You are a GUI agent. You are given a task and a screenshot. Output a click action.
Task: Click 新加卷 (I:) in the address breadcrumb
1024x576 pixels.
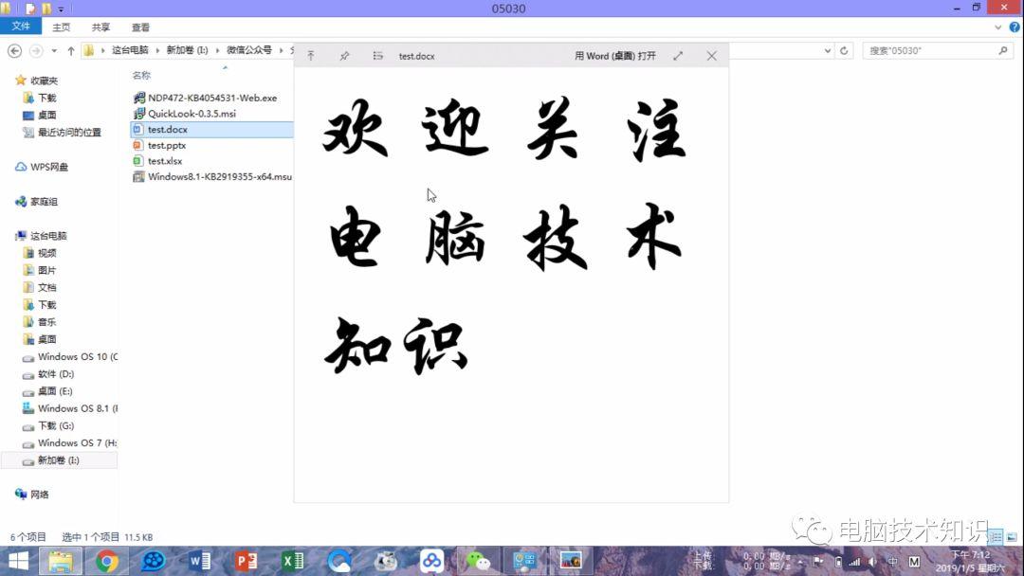tap(187, 50)
